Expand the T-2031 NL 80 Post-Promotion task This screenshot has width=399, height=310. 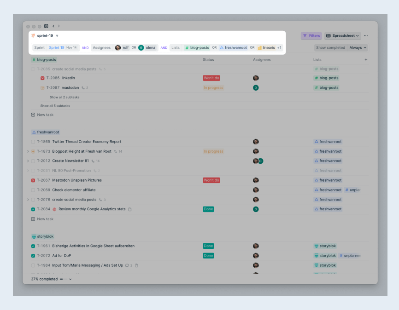click(28, 171)
